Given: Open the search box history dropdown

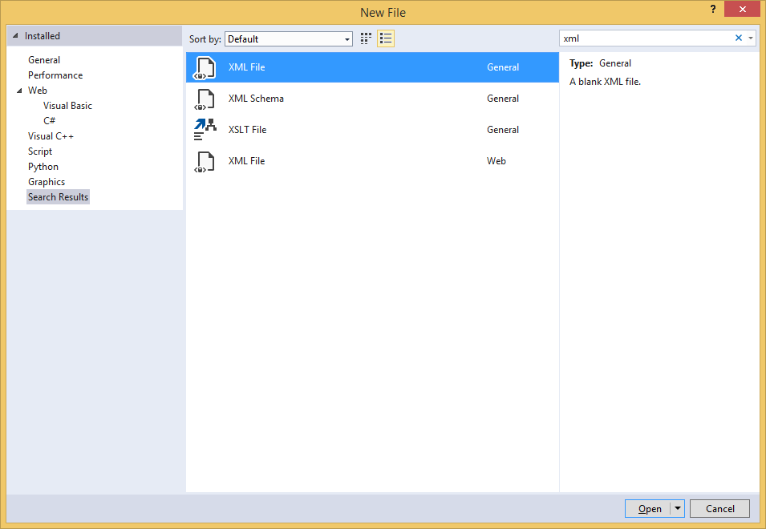Looking at the screenshot, I should point(752,38).
